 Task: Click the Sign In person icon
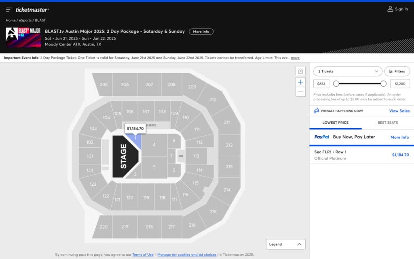tap(390, 9)
